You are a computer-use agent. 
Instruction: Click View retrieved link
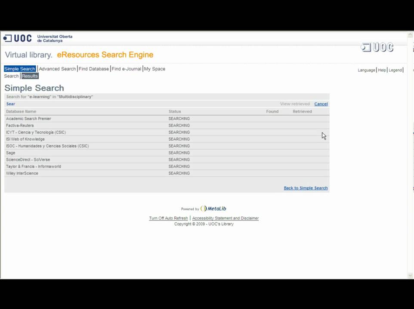[295, 104]
